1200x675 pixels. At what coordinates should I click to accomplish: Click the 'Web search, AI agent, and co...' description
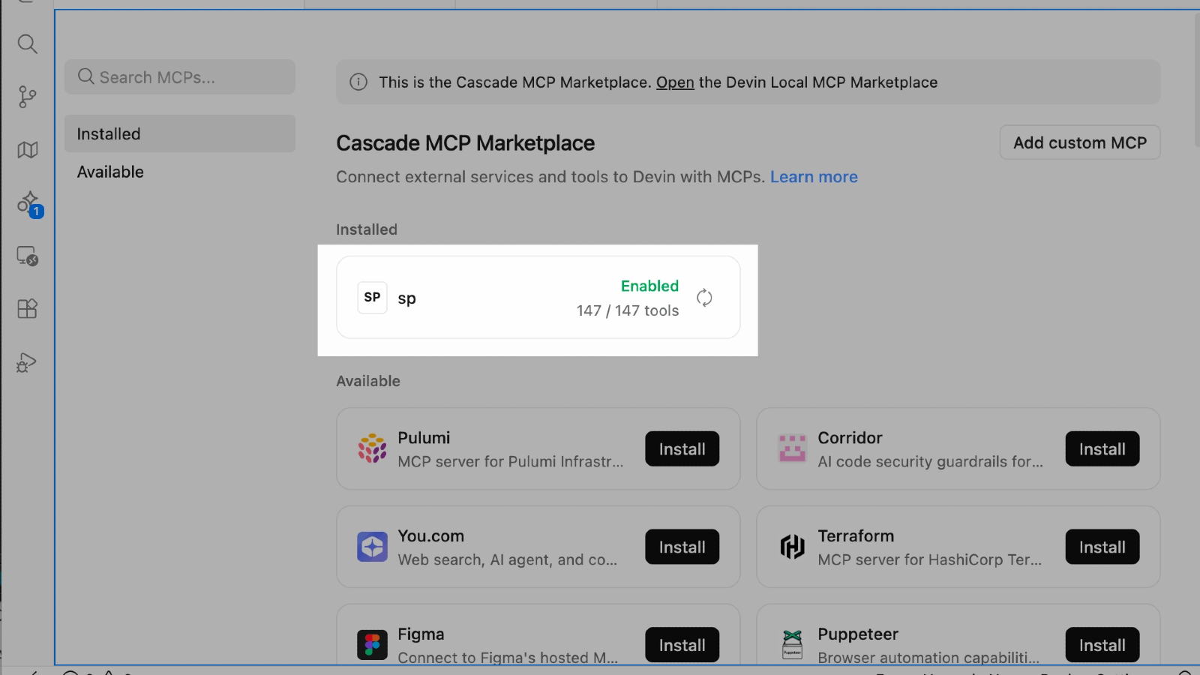coord(508,560)
